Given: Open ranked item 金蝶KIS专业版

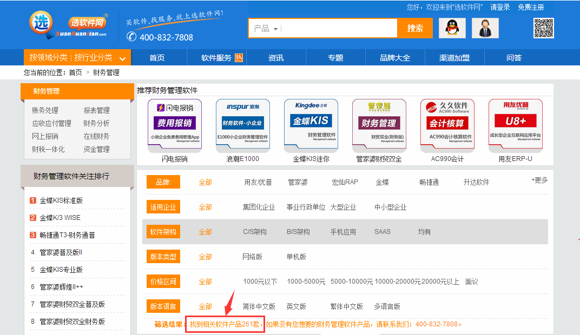Looking at the screenshot, I should [x=61, y=270].
